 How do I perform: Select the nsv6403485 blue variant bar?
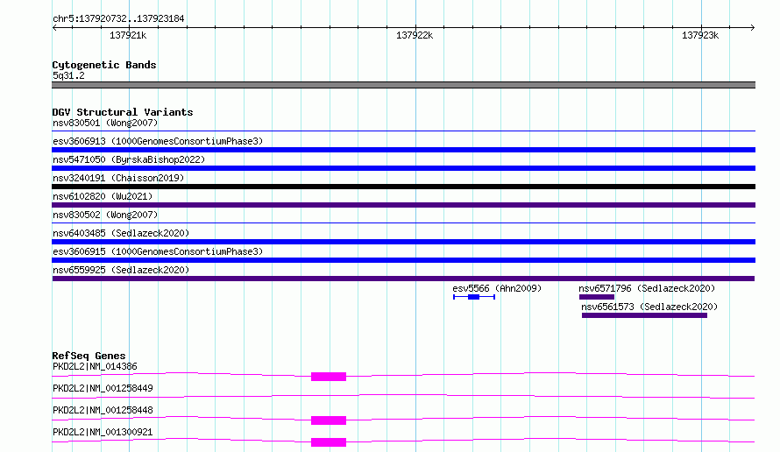click(403, 242)
